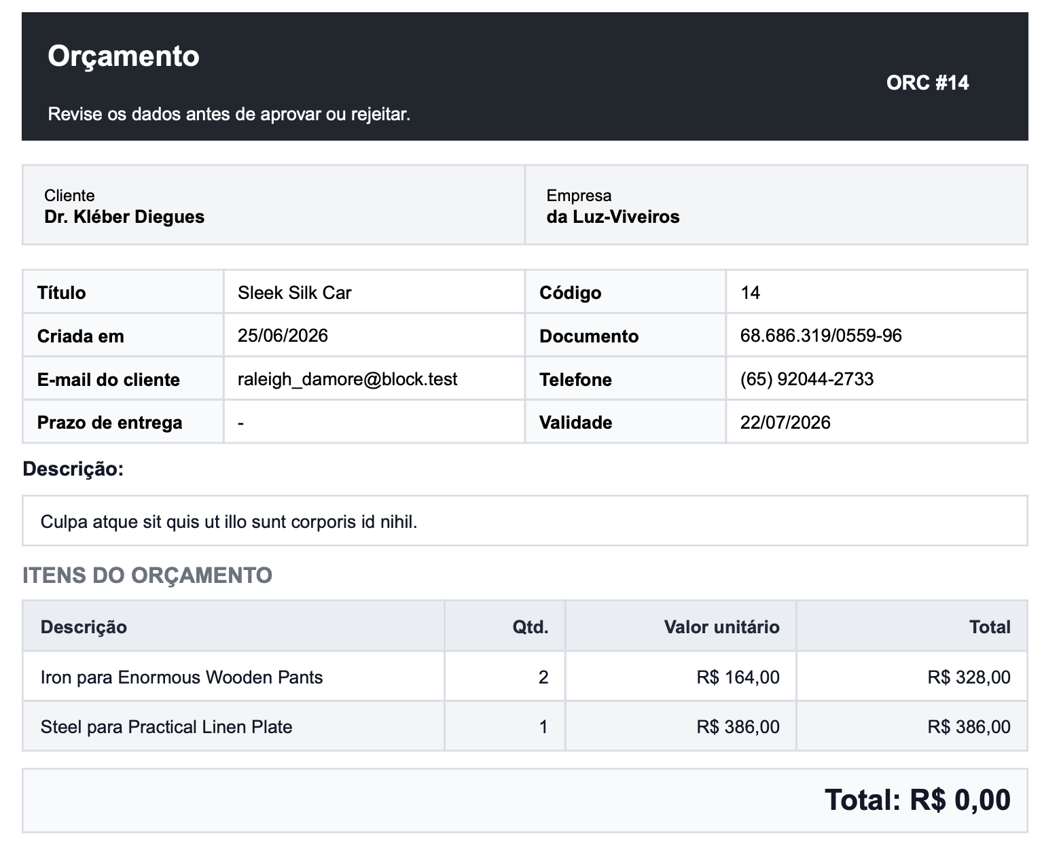The image size is (1042, 852).
Task: Click the Título field label
Action: click(62, 293)
